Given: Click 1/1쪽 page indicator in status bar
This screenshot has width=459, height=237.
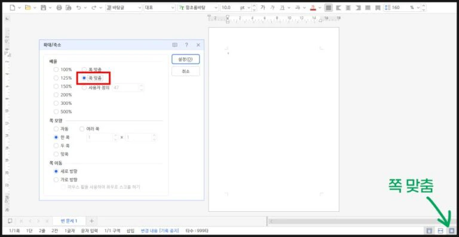Looking at the screenshot, I should pos(14,231).
